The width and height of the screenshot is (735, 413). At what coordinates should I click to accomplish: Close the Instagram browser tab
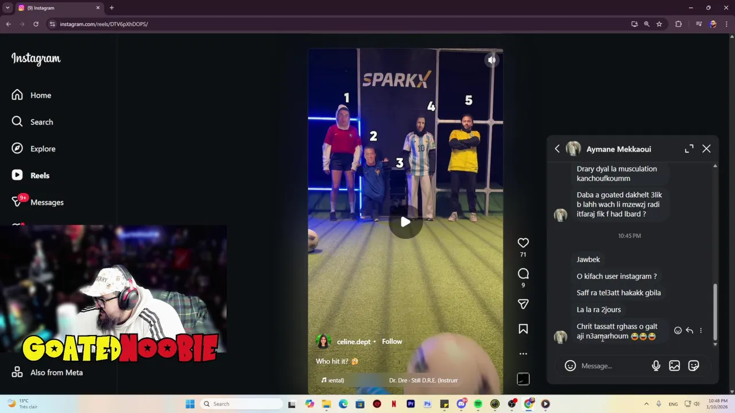pos(98,8)
